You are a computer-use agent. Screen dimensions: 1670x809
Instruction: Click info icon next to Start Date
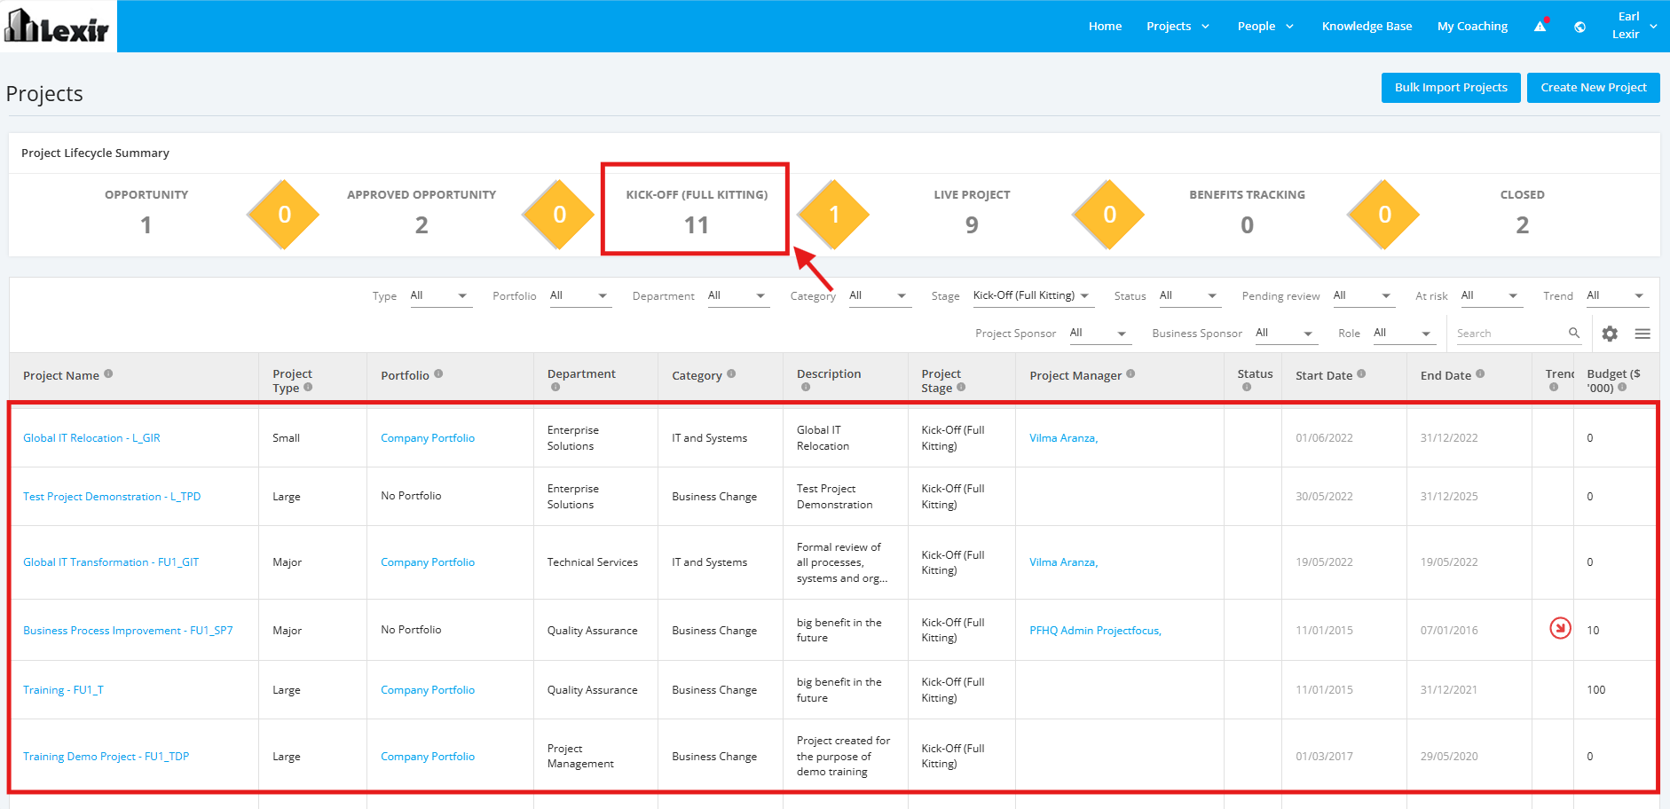[1361, 373]
